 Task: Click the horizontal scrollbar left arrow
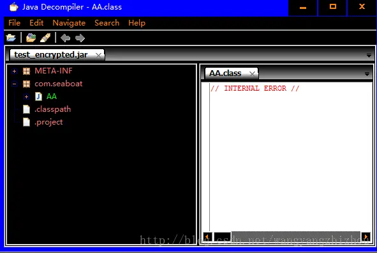pyautogui.click(x=207, y=237)
